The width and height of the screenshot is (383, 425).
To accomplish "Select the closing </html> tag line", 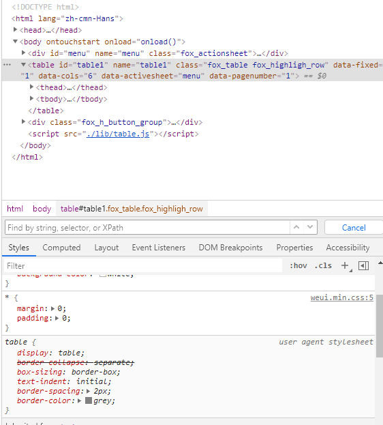I will pyautogui.click(x=27, y=157).
